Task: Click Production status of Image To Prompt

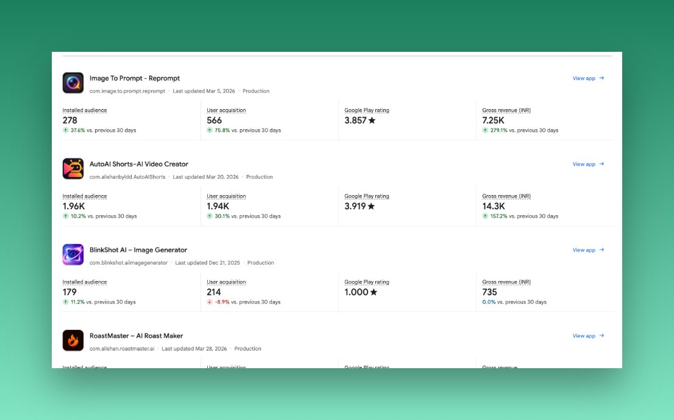Action: coord(256,91)
